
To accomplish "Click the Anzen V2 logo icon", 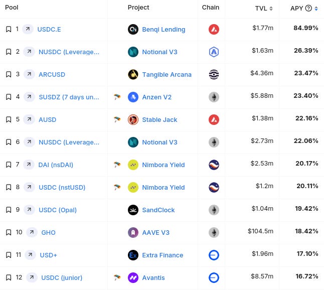I will (133, 97).
